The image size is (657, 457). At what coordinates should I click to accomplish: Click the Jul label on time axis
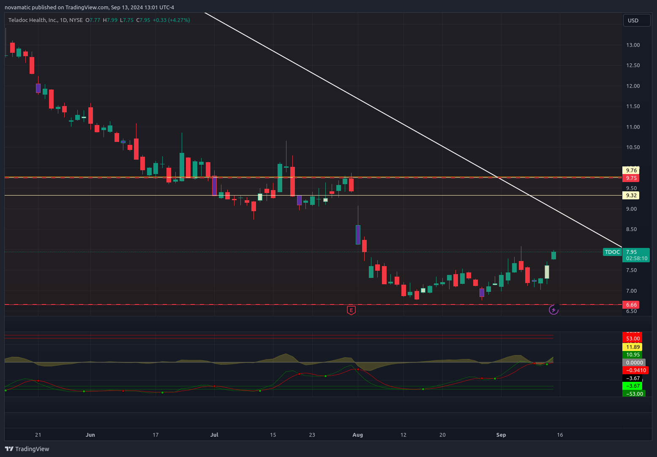214,435
